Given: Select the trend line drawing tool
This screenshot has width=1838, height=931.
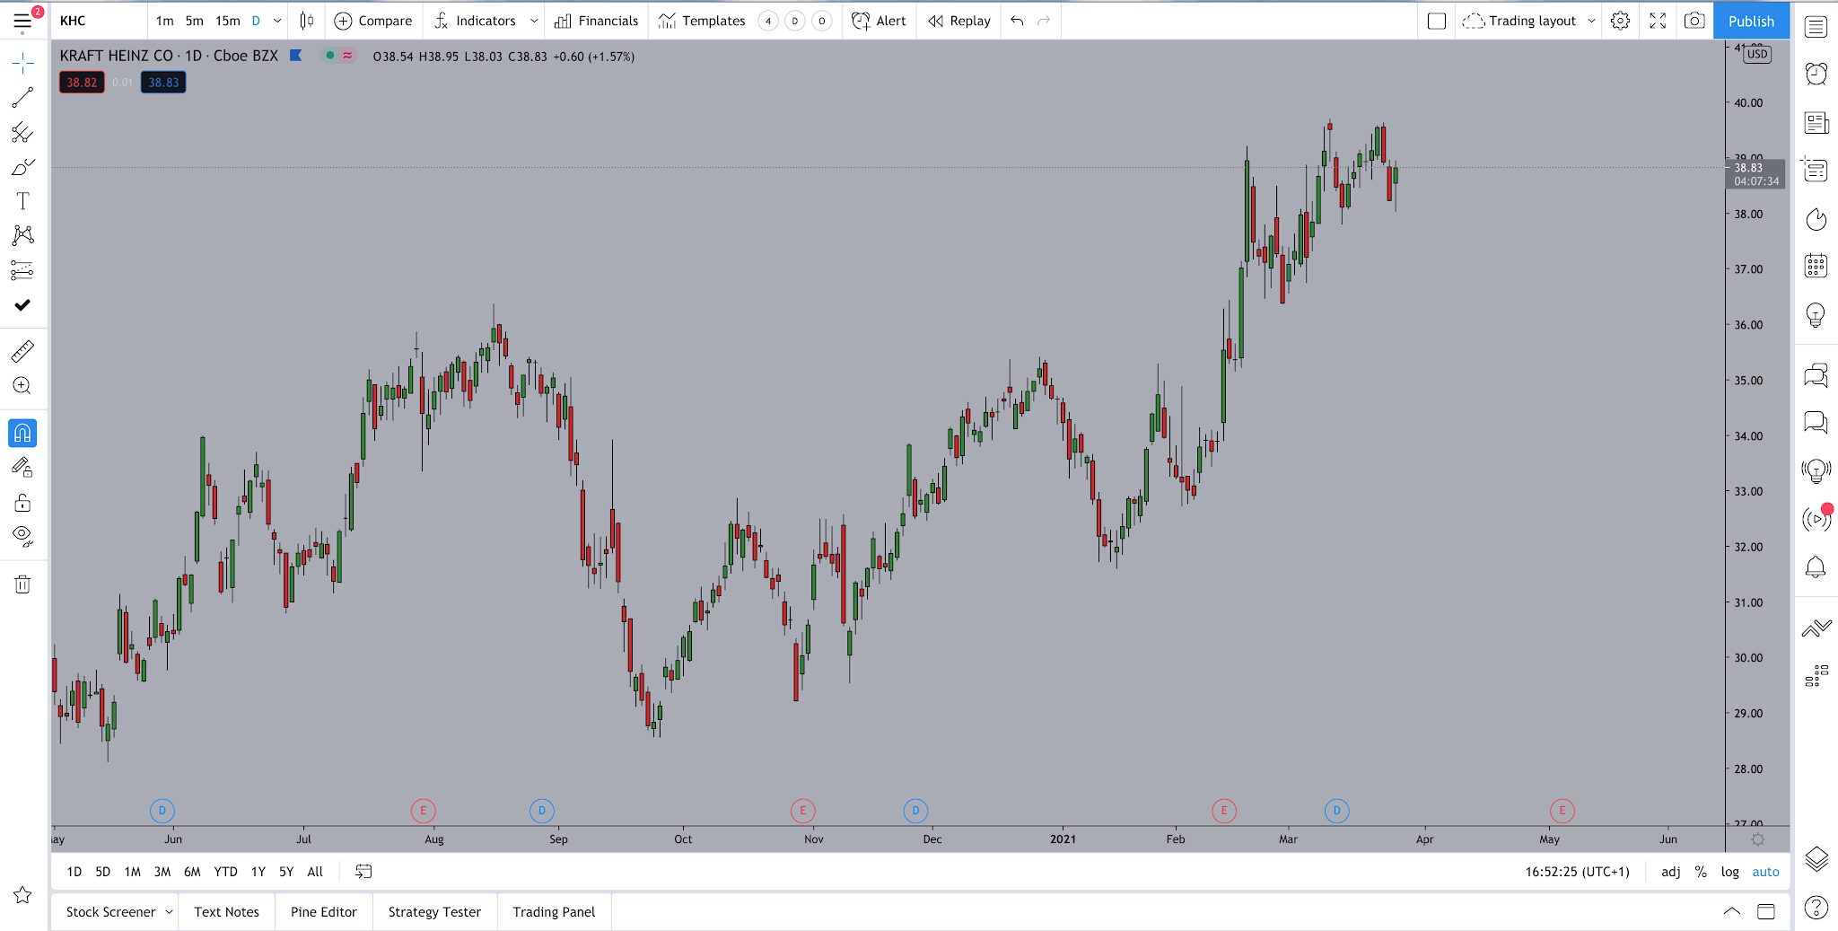Looking at the screenshot, I should click(x=22, y=97).
